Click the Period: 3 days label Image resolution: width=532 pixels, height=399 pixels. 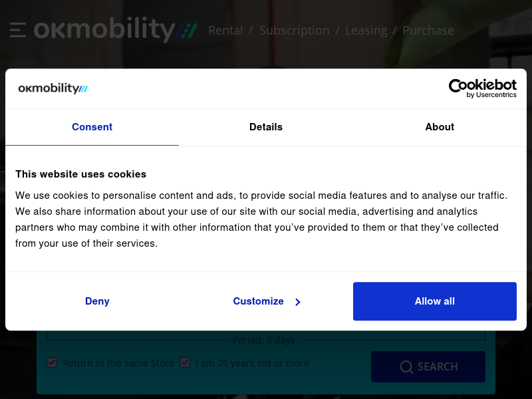tap(263, 340)
